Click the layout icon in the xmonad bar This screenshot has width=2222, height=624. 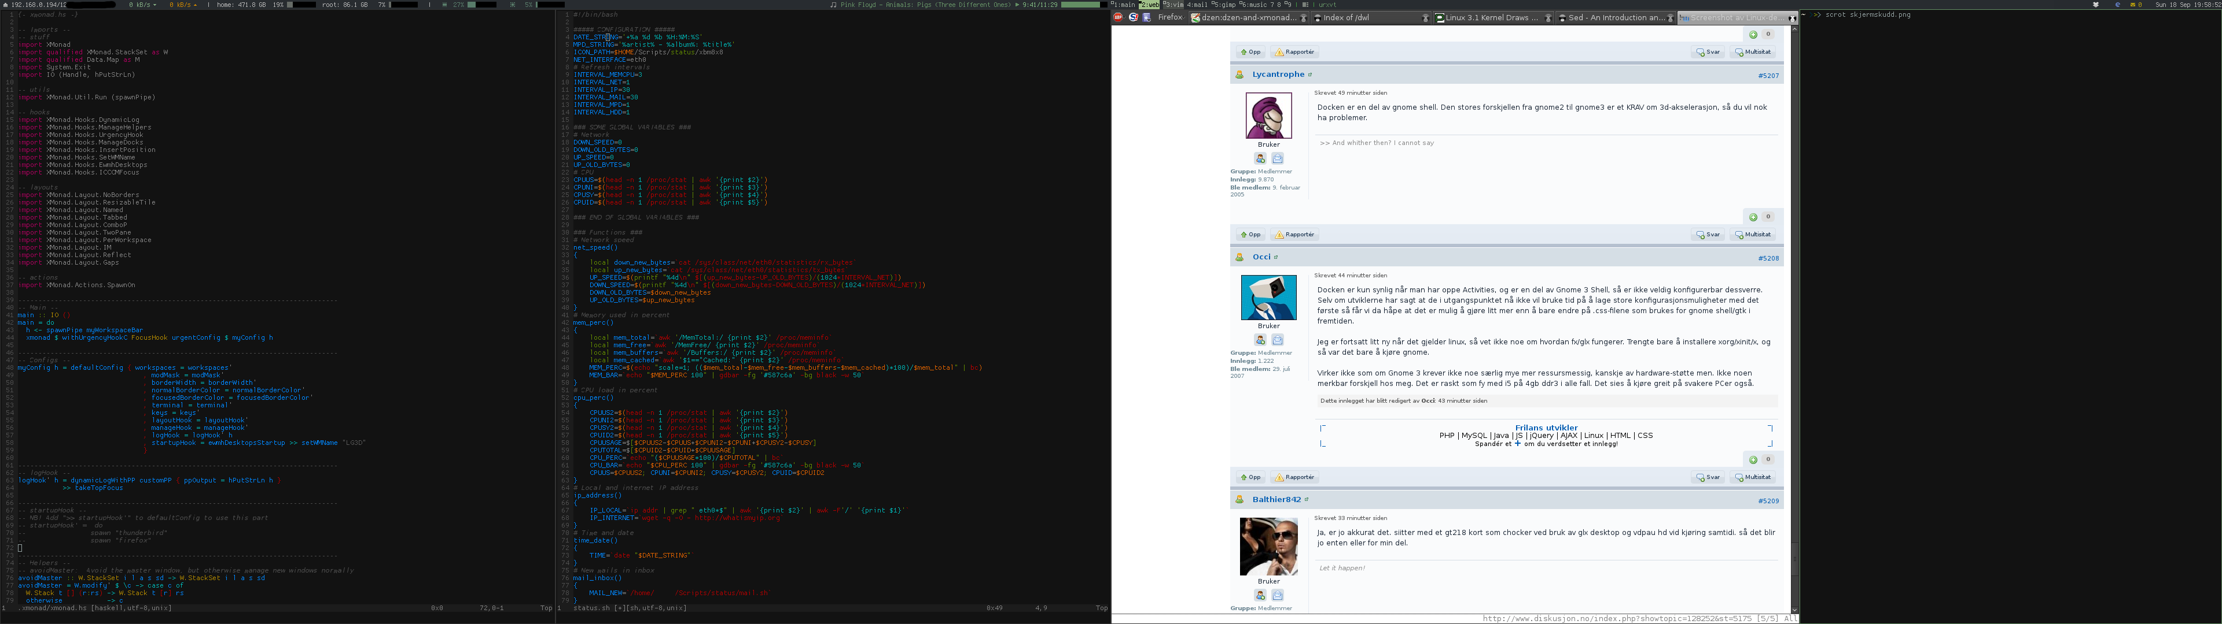1306,4
